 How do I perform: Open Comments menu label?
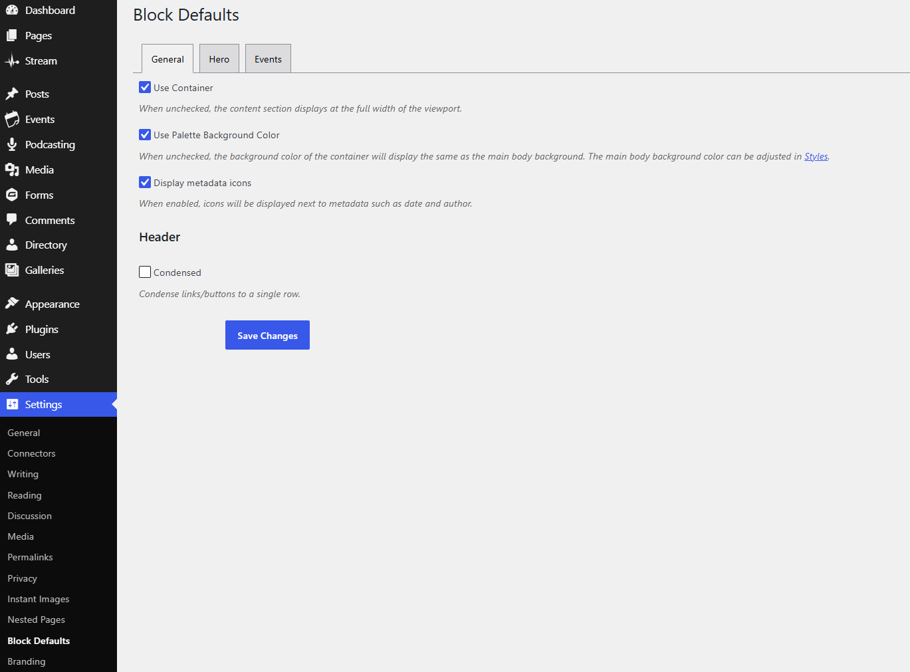[50, 220]
